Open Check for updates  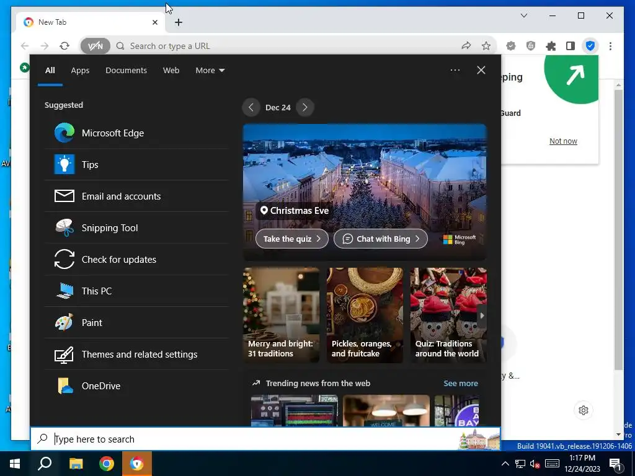coord(136,260)
